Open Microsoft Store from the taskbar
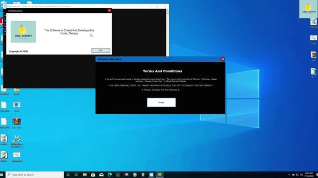Image resolution: width=318 pixels, height=178 pixels. click(93, 175)
